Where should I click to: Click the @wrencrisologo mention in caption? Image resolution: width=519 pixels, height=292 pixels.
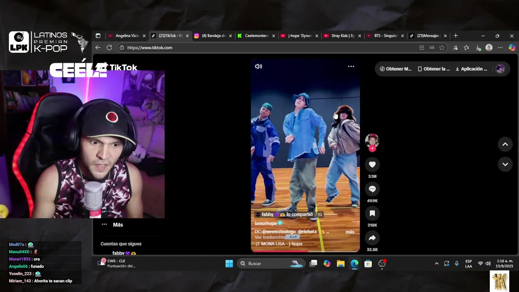click(280, 232)
